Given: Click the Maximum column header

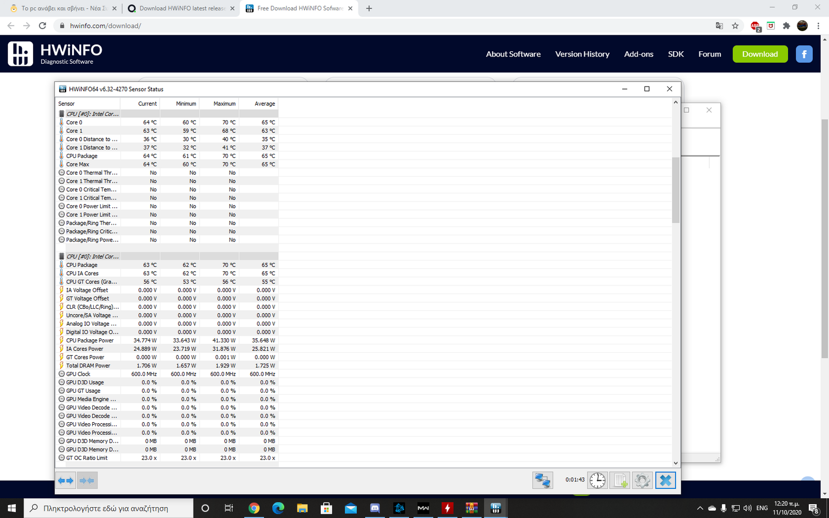Looking at the screenshot, I should pos(219,104).
